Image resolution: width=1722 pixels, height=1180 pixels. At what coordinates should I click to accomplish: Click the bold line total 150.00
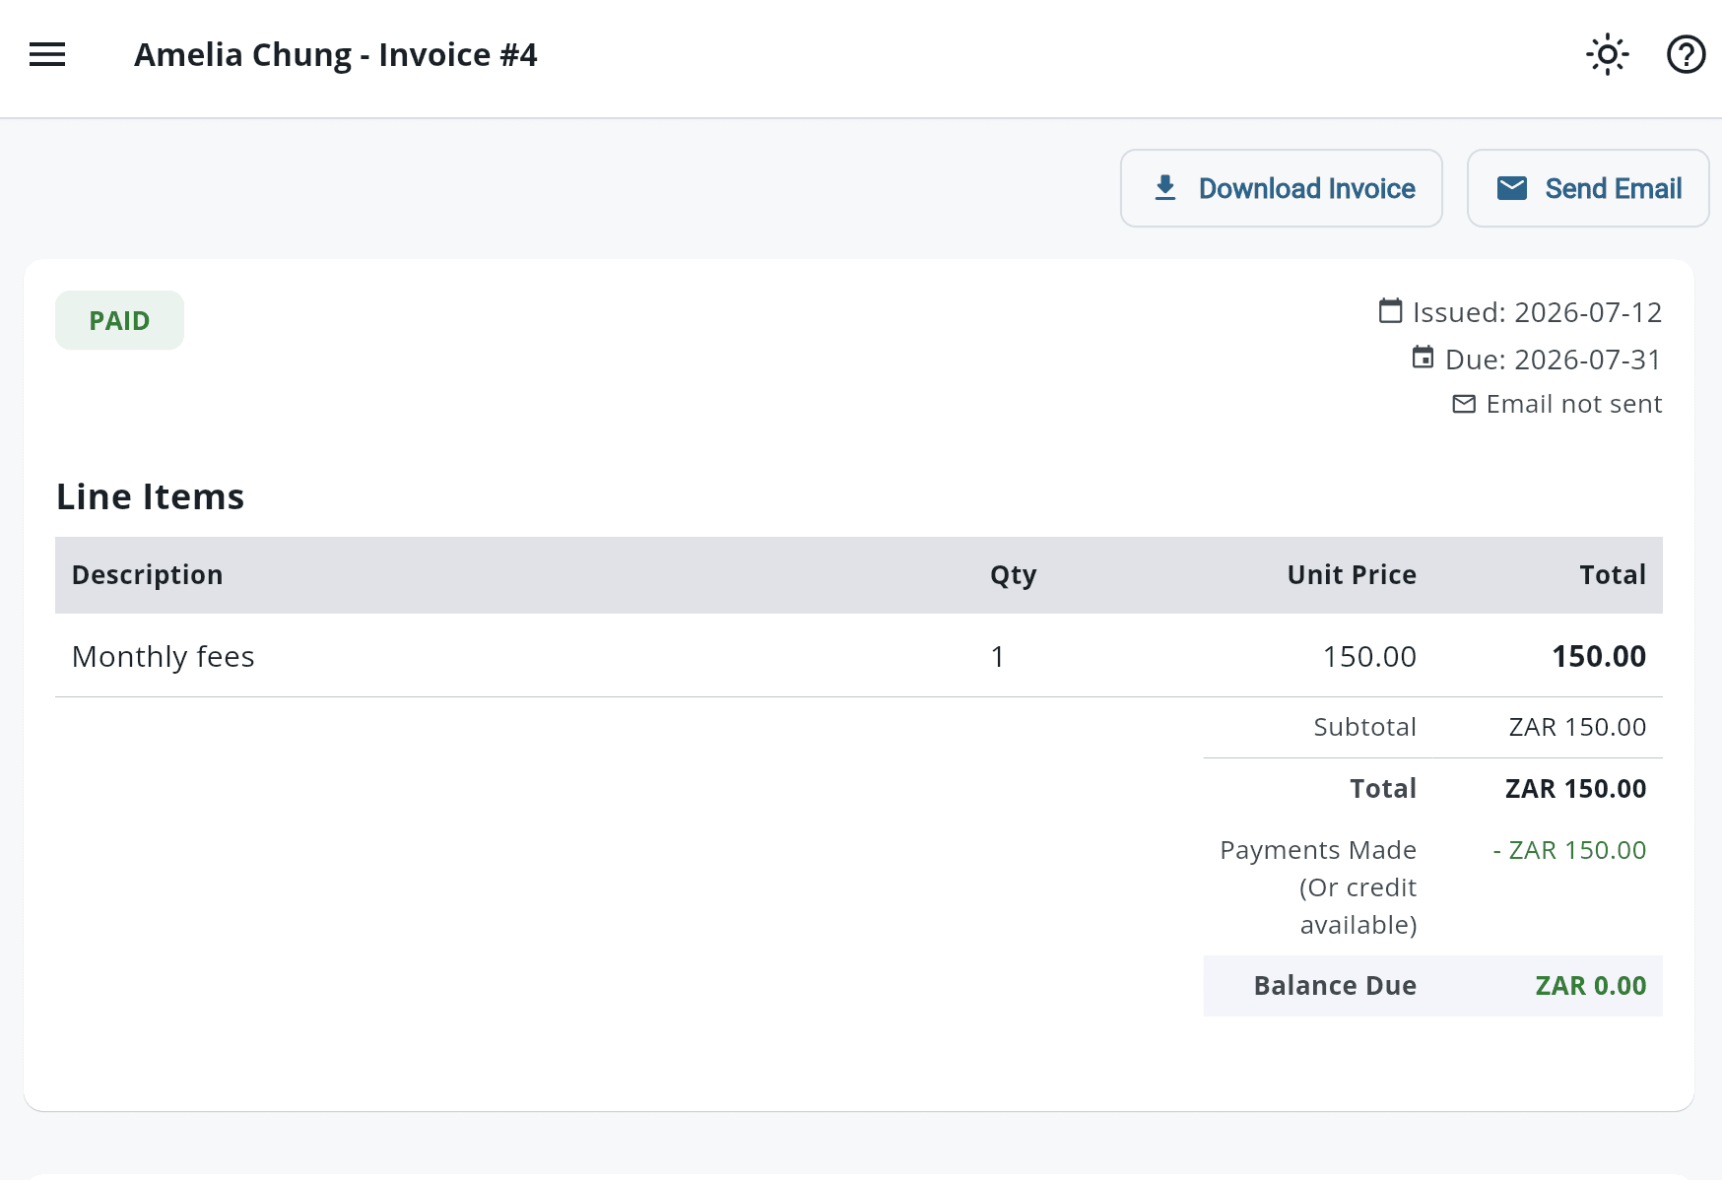(1599, 656)
